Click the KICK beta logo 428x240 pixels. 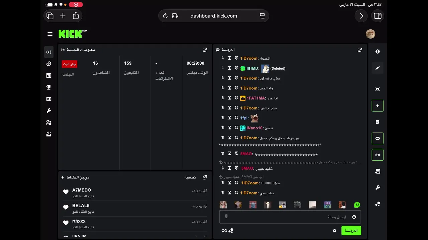73,34
